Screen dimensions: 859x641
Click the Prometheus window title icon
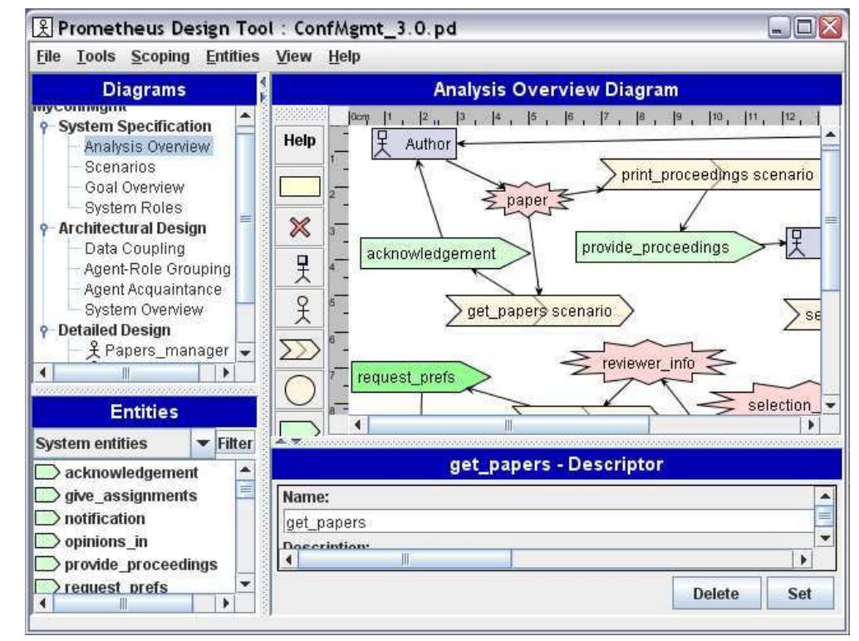42,27
